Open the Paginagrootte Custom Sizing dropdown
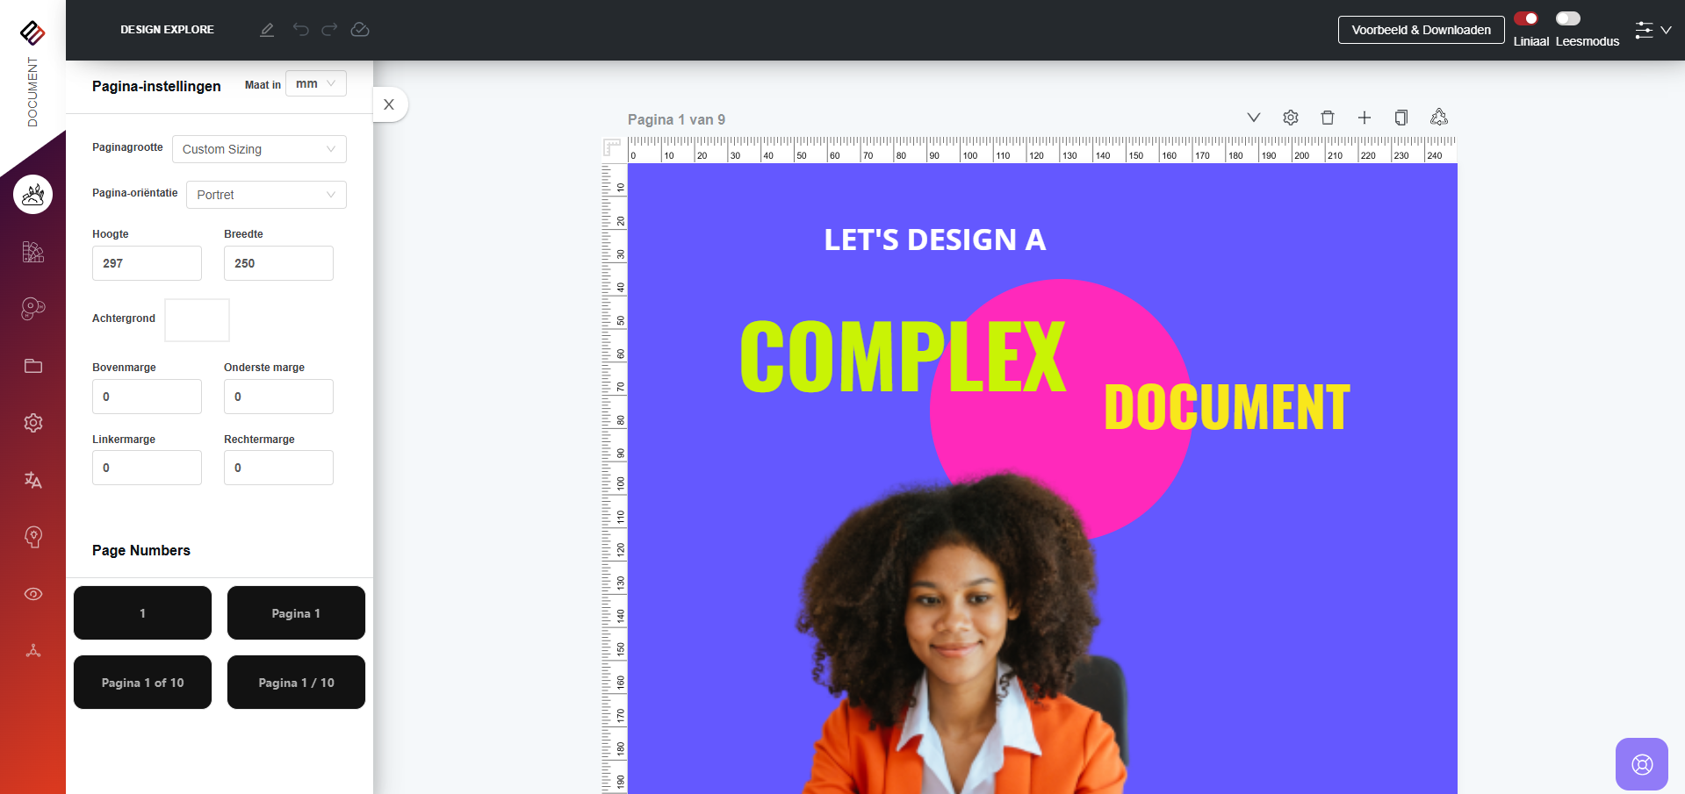The height and width of the screenshot is (794, 1685). pos(259,149)
